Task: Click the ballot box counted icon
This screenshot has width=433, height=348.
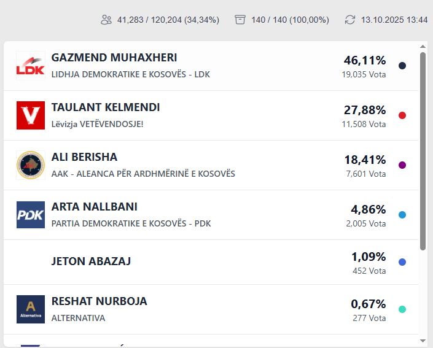Action: (x=240, y=20)
